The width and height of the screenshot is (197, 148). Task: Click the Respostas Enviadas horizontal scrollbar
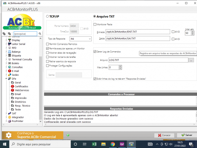click(x=120, y=124)
